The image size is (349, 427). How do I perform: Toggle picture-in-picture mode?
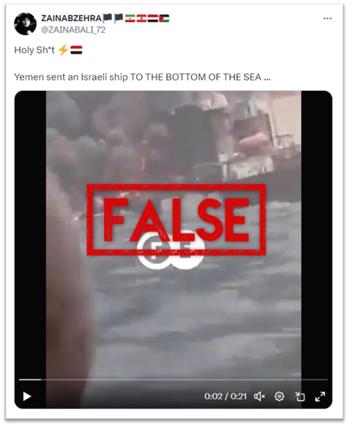click(x=300, y=397)
